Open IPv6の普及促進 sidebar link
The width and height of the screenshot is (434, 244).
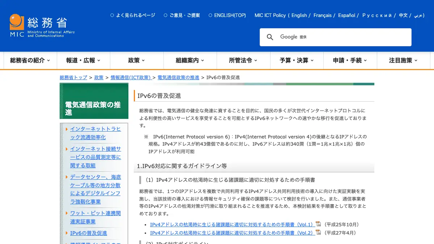[89, 233]
